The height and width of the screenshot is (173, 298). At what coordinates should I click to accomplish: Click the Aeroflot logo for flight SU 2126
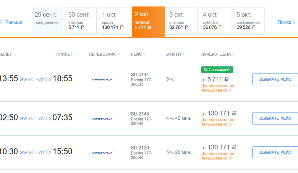[x=102, y=153]
